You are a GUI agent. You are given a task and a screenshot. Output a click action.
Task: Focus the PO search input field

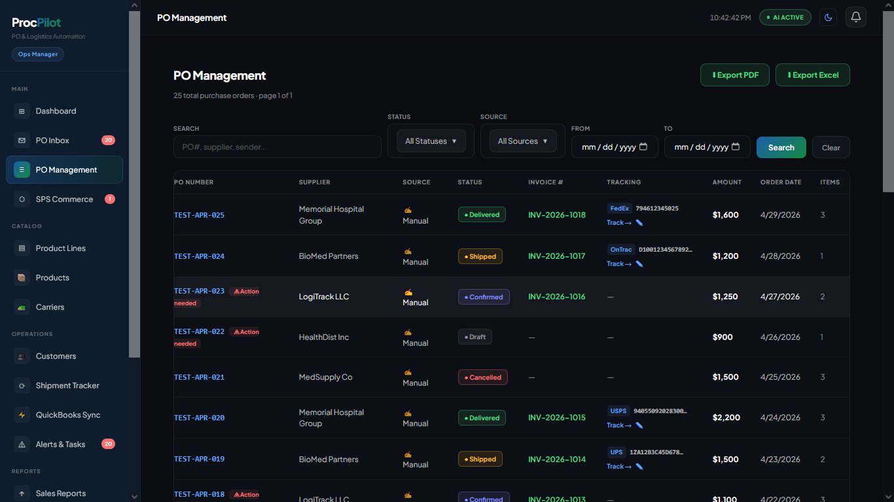277,147
